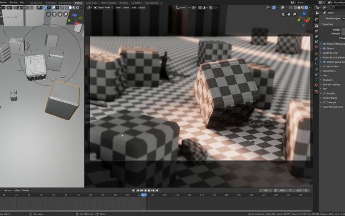Image resolution: width=345 pixels, height=216 pixels.
Task: Click the current frame number field
Action: click(x=265, y=191)
